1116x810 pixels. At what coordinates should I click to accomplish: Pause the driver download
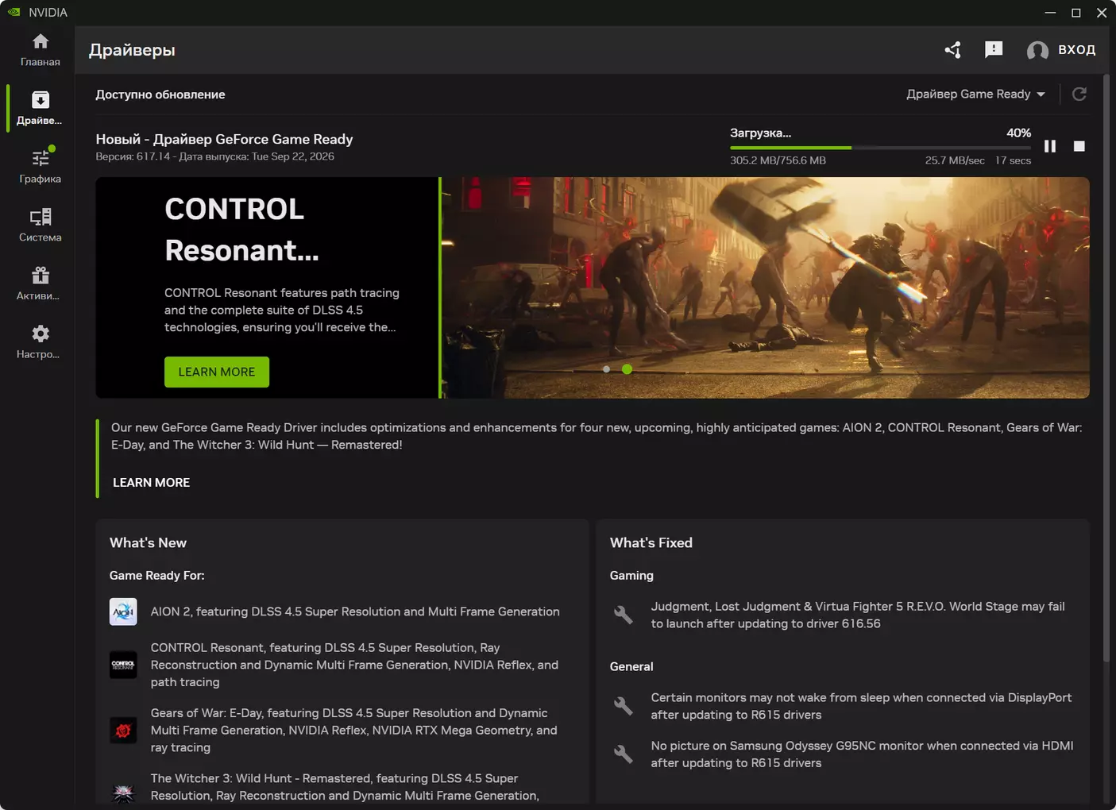(x=1050, y=146)
